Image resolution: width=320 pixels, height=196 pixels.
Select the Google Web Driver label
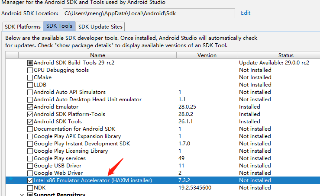(x=58, y=173)
